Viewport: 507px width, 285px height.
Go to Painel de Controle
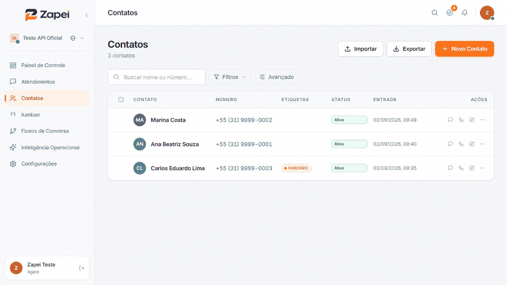[47, 65]
